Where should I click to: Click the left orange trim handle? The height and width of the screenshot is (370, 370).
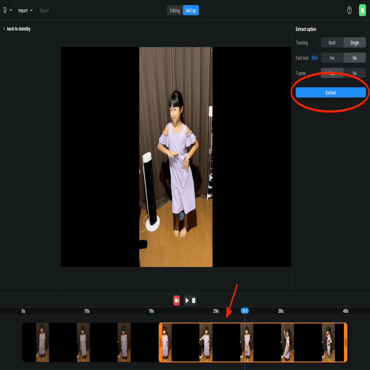pos(161,342)
